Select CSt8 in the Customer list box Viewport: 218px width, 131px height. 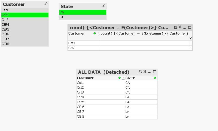pos(25,44)
